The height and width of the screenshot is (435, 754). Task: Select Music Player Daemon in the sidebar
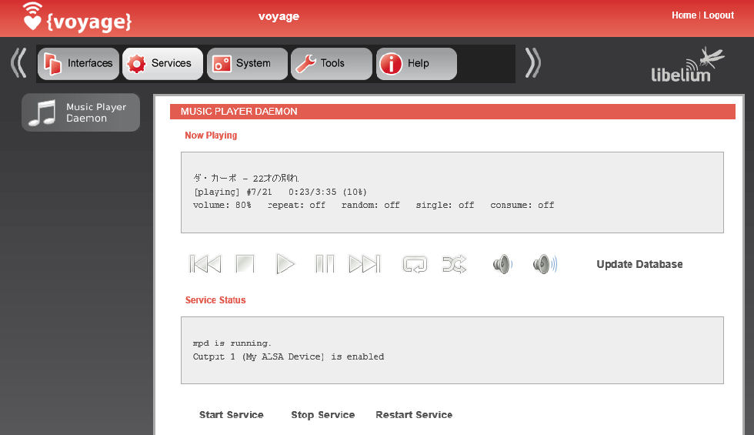point(81,112)
